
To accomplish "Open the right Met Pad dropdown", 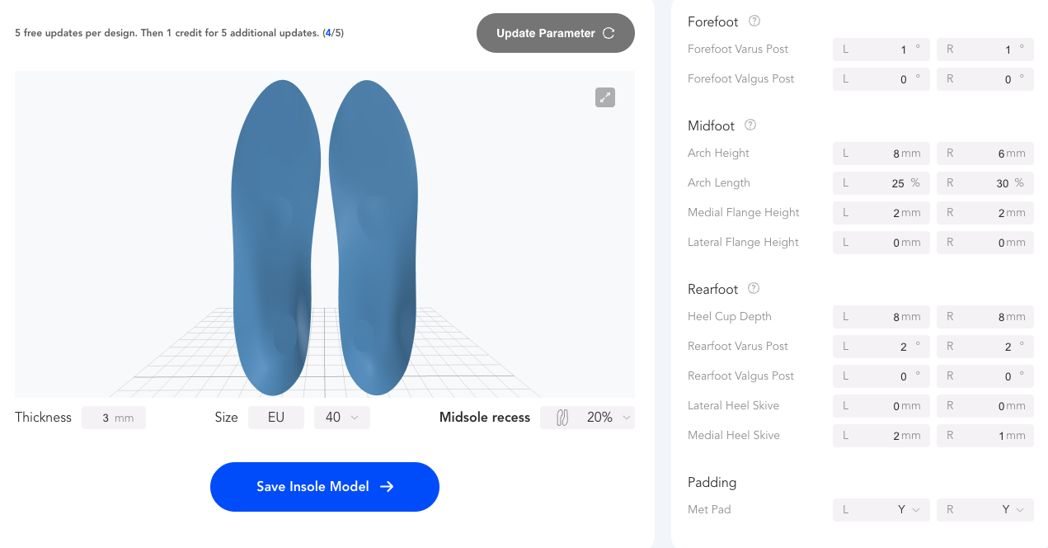I will pyautogui.click(x=985, y=510).
